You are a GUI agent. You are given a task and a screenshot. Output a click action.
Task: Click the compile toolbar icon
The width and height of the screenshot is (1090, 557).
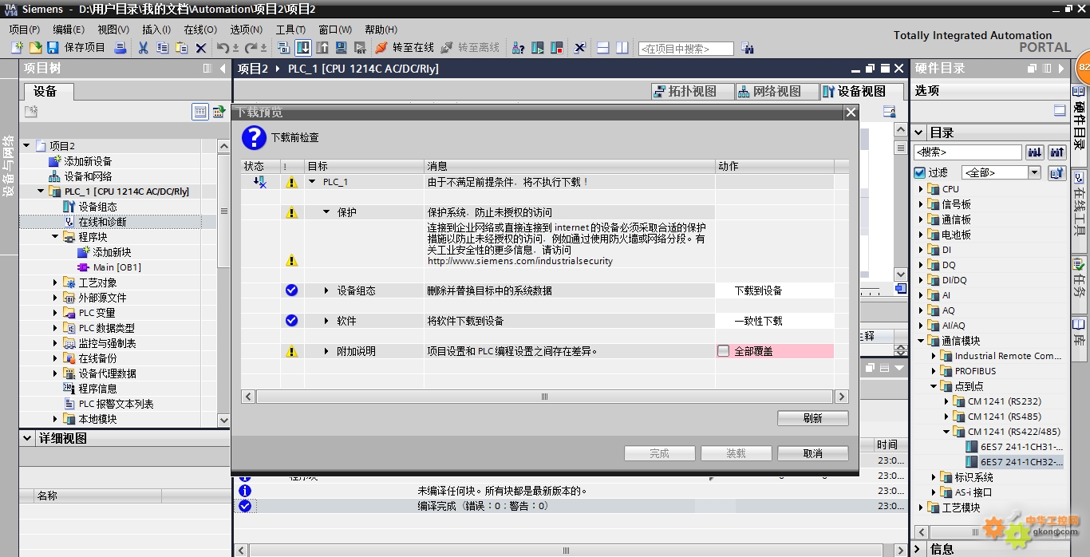click(283, 48)
